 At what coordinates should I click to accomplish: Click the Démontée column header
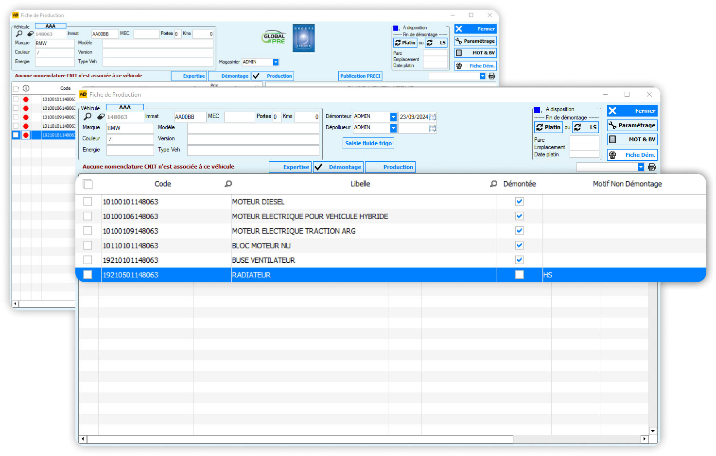tap(520, 184)
